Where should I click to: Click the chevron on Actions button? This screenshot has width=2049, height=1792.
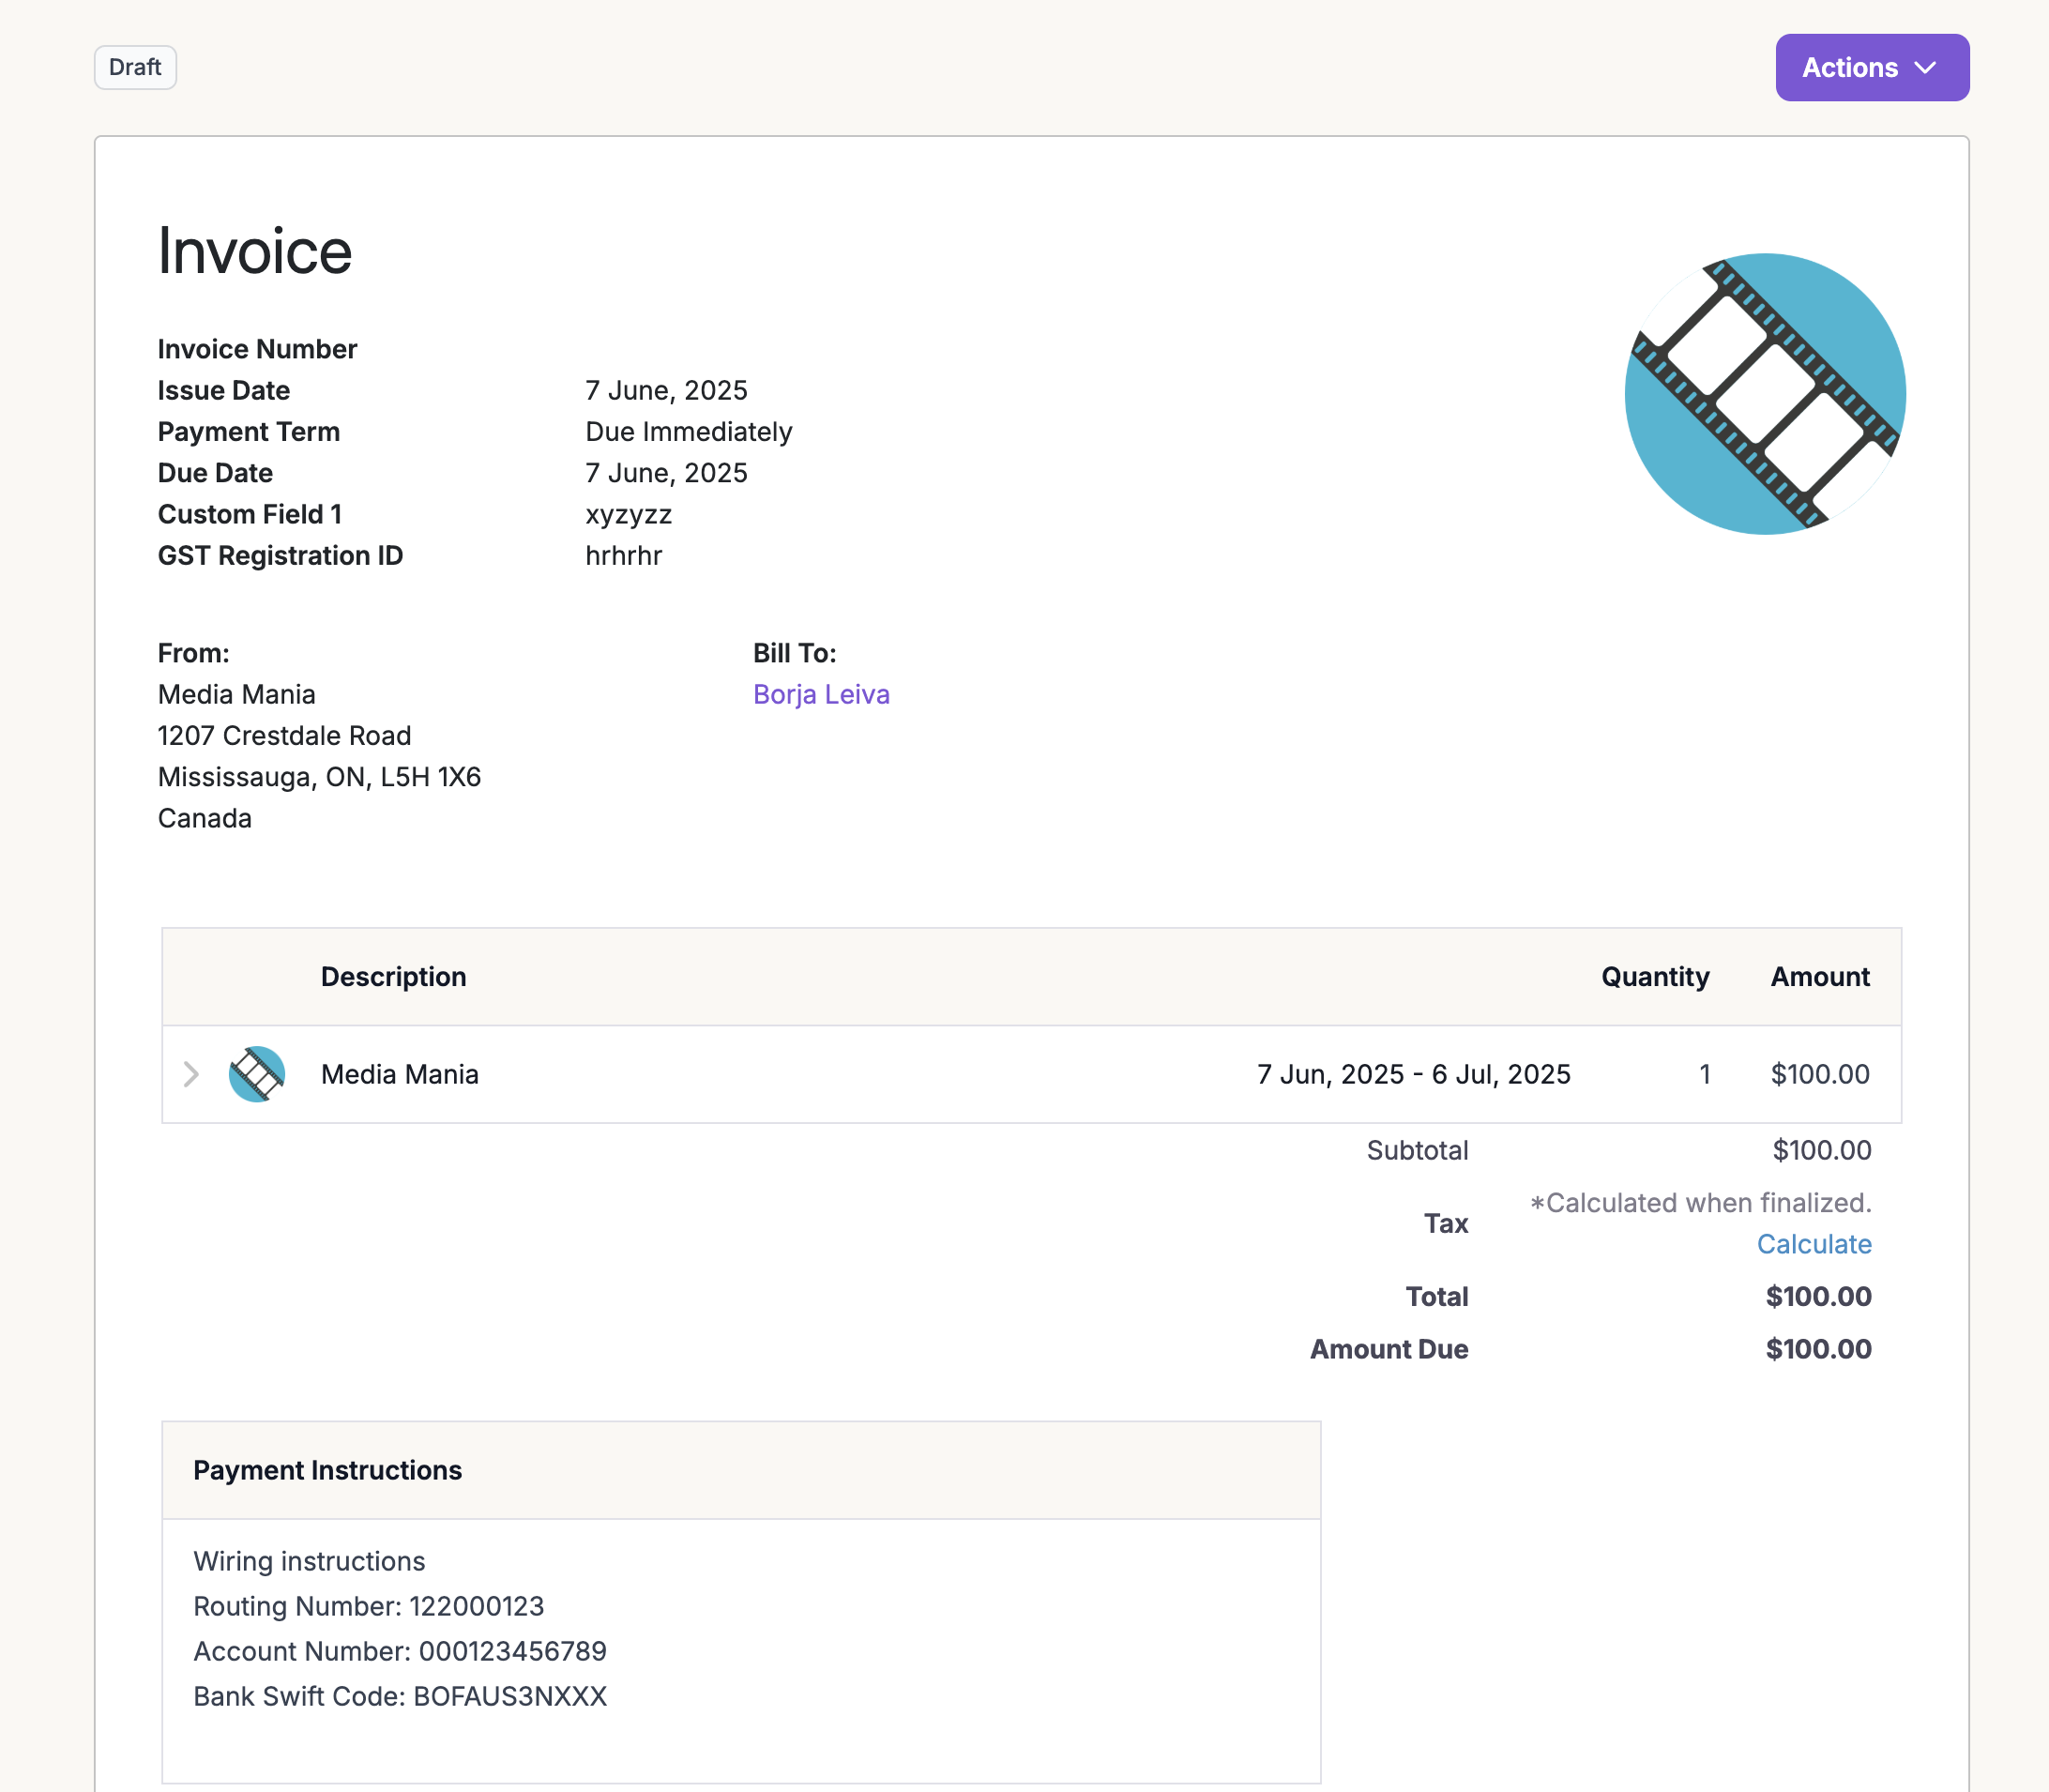[1925, 68]
